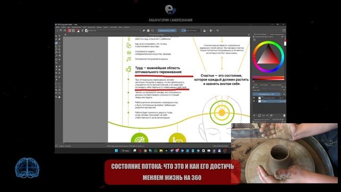Open the Фильтр menu
The width and height of the screenshot is (341, 192).
(x=99, y=27)
